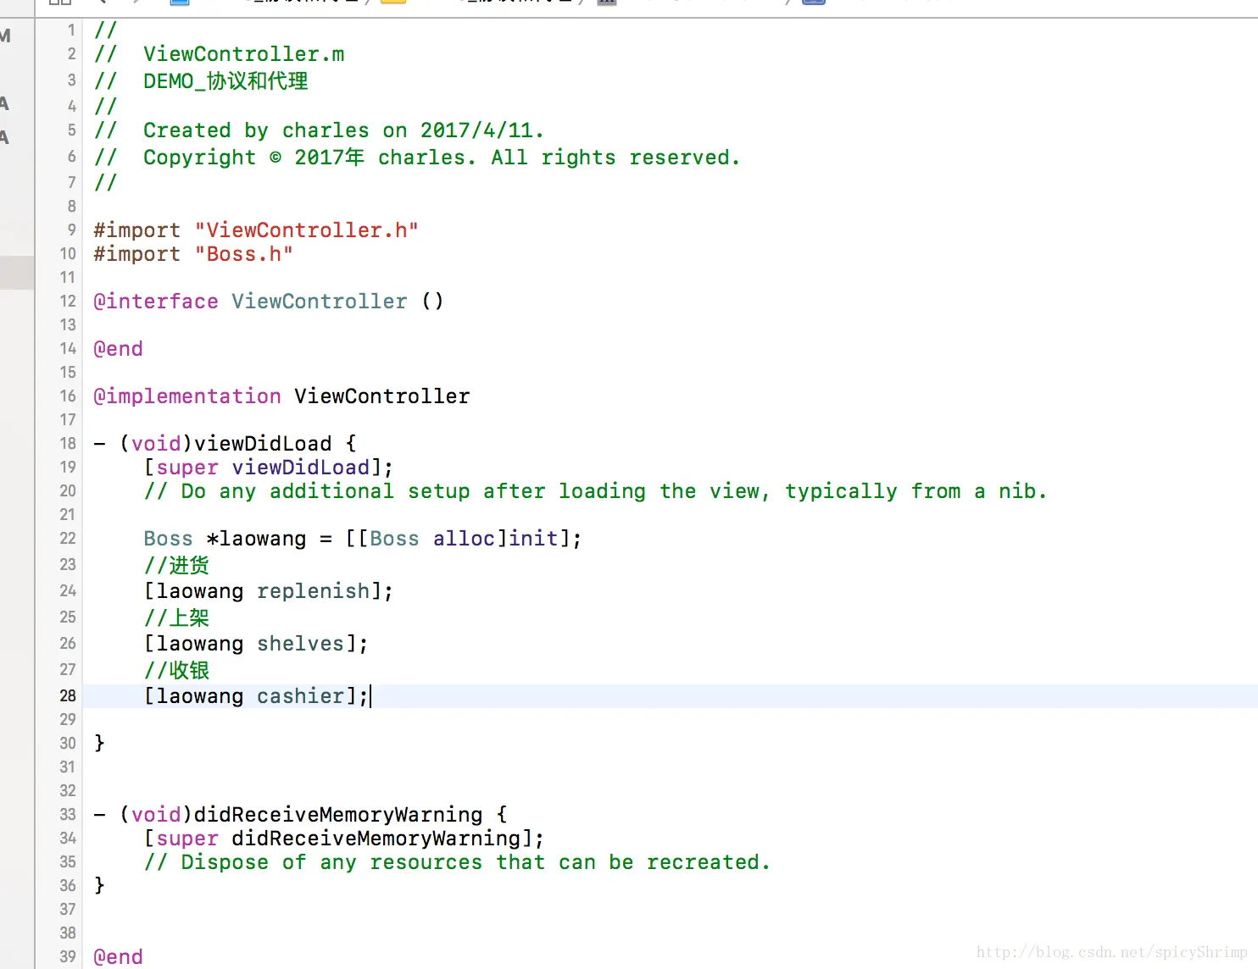
Task: Click the "//上架" comment
Action: pos(176,617)
